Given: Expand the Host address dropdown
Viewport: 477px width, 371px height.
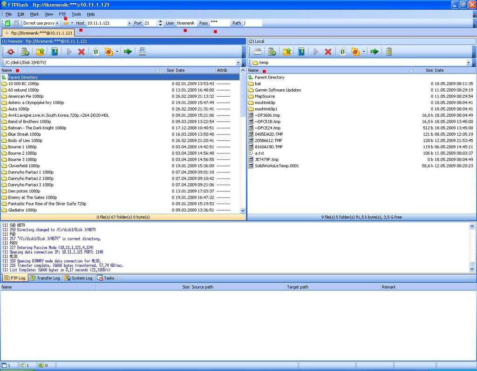Looking at the screenshot, I should [x=129, y=23].
